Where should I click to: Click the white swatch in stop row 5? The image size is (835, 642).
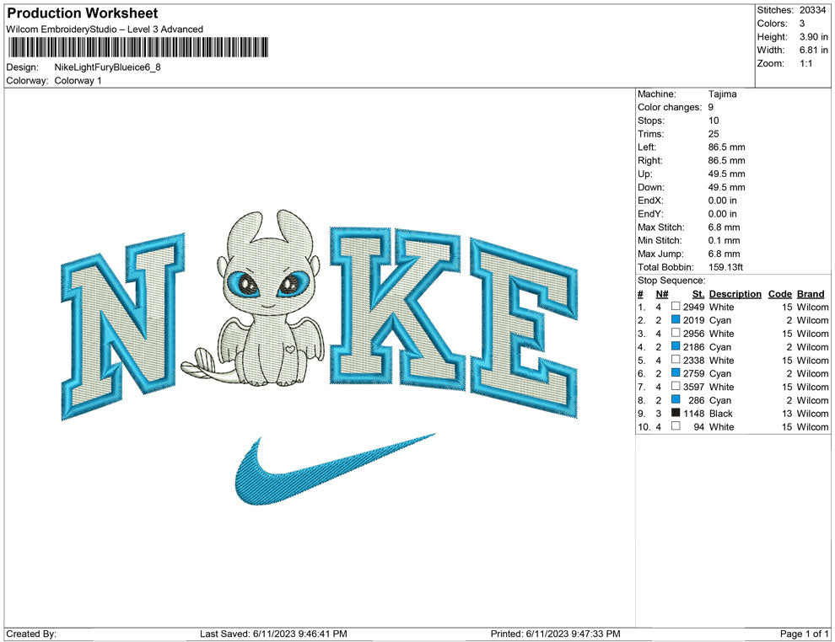(x=676, y=360)
